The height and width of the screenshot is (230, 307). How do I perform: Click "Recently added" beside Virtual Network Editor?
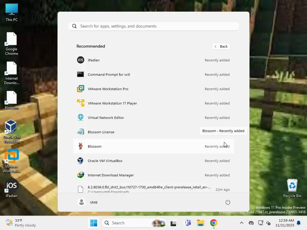217,117
